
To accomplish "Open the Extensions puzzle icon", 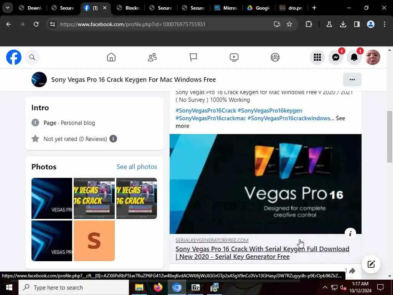I will pos(309,24).
